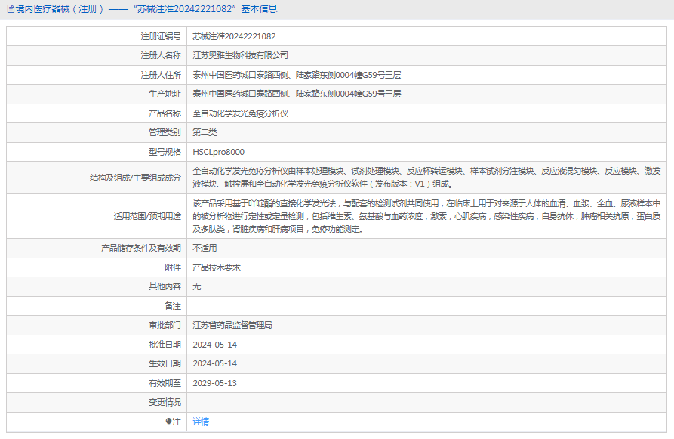Click the 产品储存条件及有效期 label

[x=141, y=248]
